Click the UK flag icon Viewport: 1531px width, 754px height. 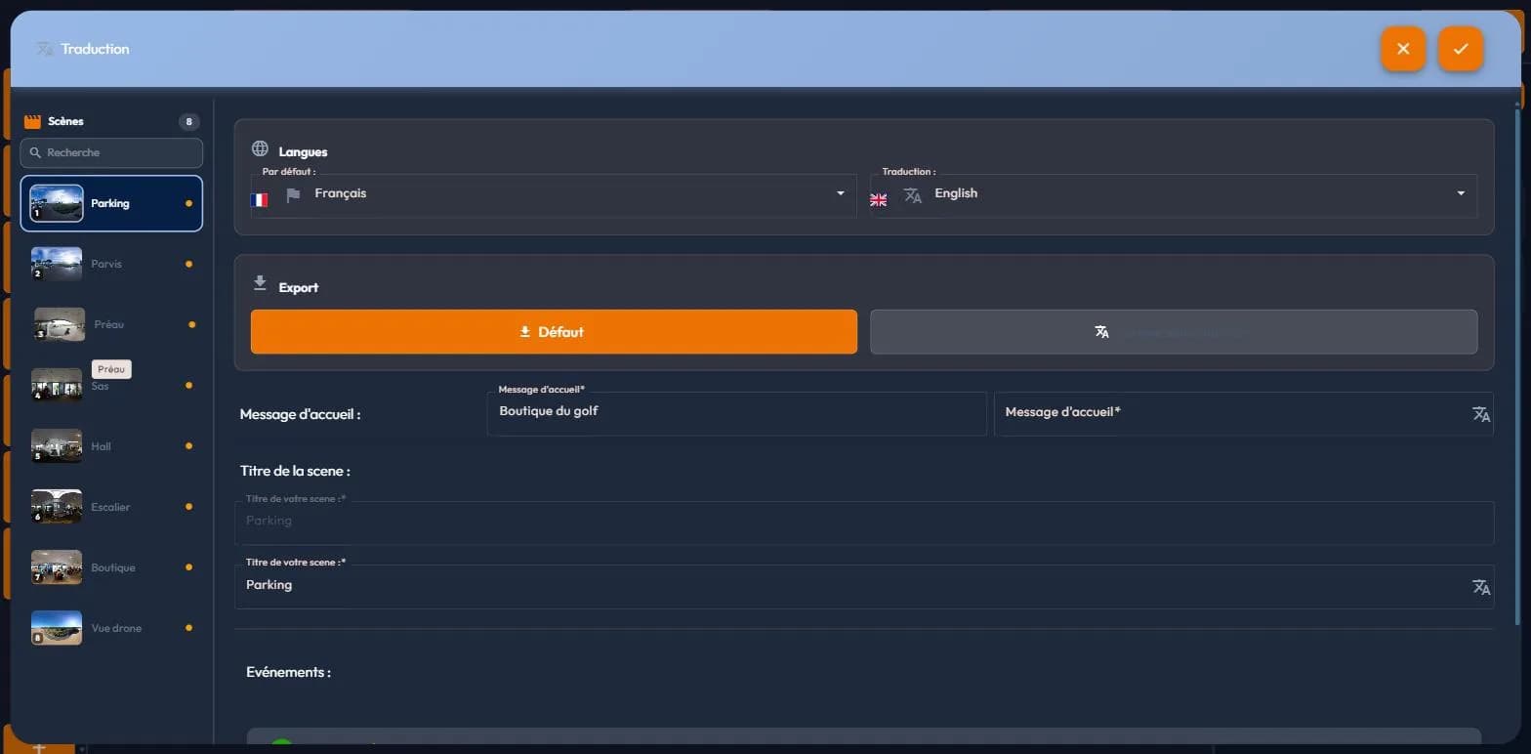click(879, 199)
